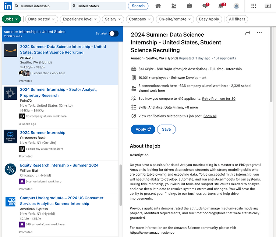
Task: Click the building icon beside employee count
Action: point(134,78)
